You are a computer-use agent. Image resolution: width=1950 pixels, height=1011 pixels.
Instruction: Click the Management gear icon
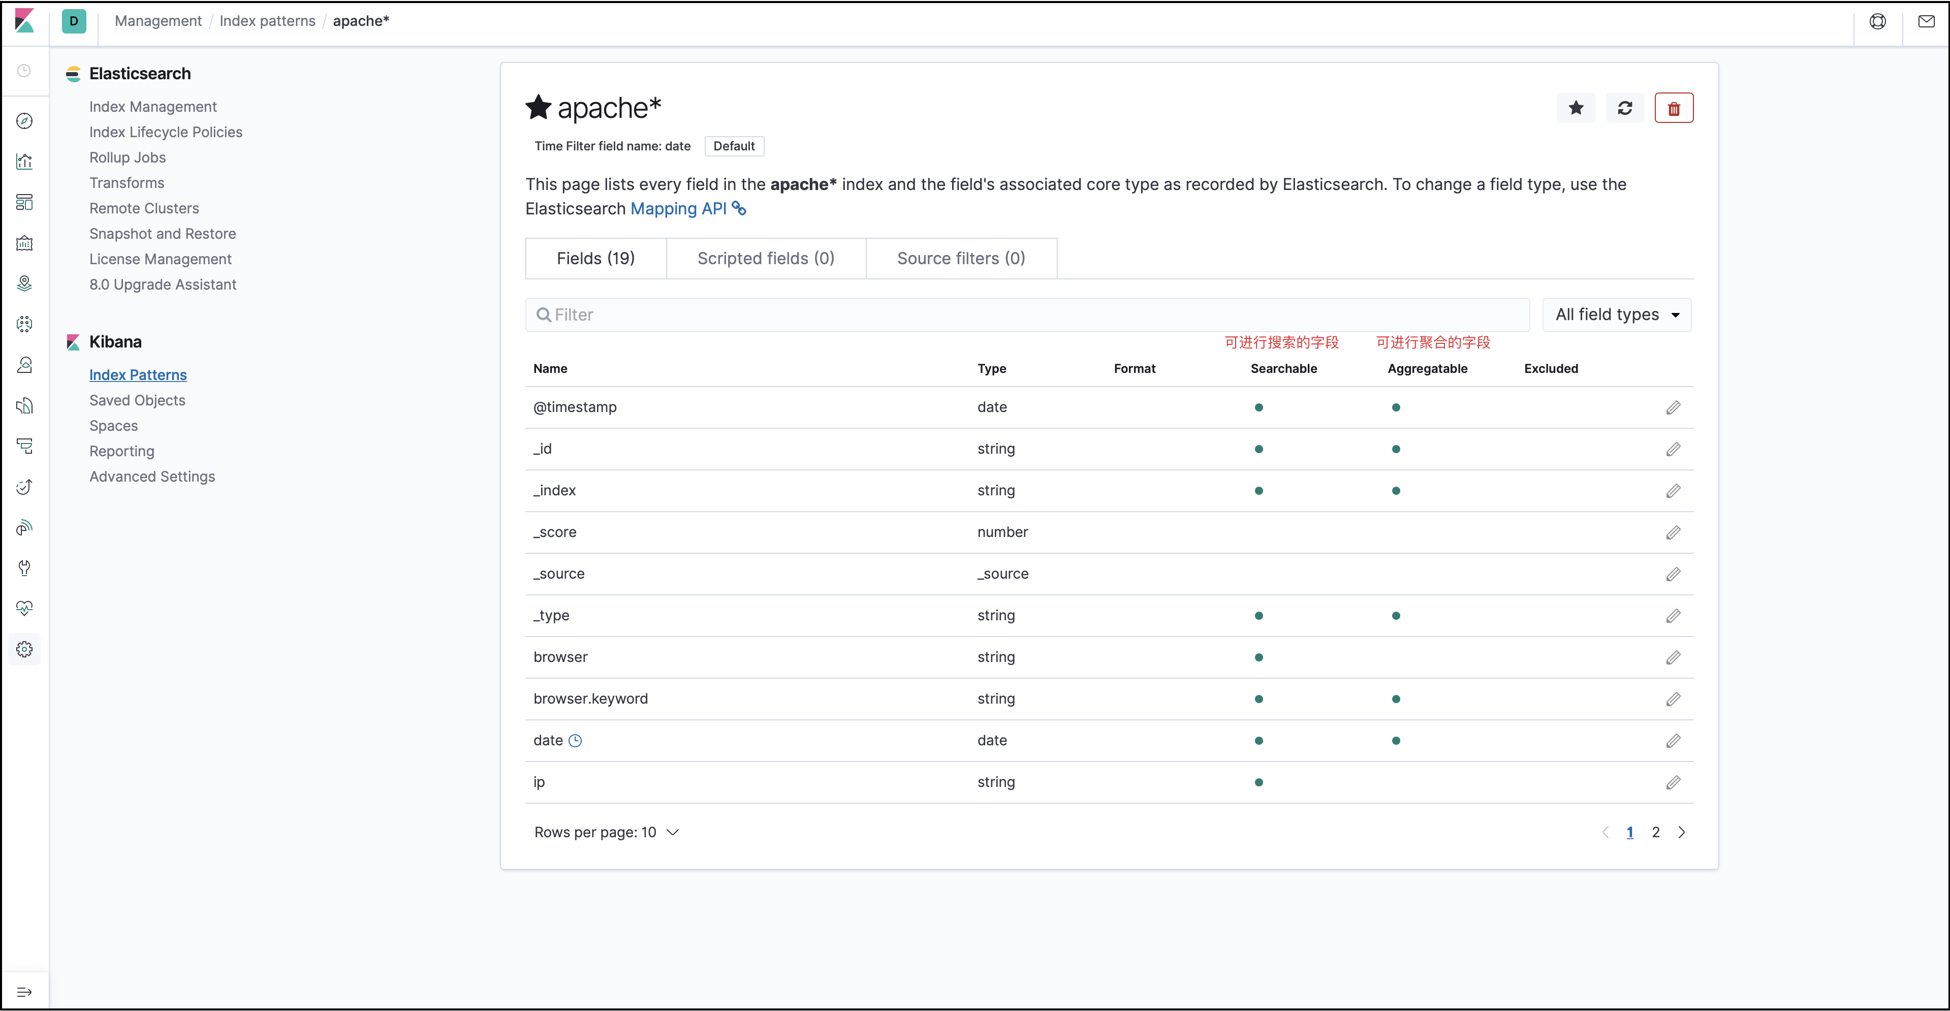(x=24, y=649)
